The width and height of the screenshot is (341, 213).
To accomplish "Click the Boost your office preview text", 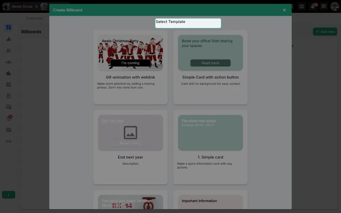I will (x=207, y=43).
